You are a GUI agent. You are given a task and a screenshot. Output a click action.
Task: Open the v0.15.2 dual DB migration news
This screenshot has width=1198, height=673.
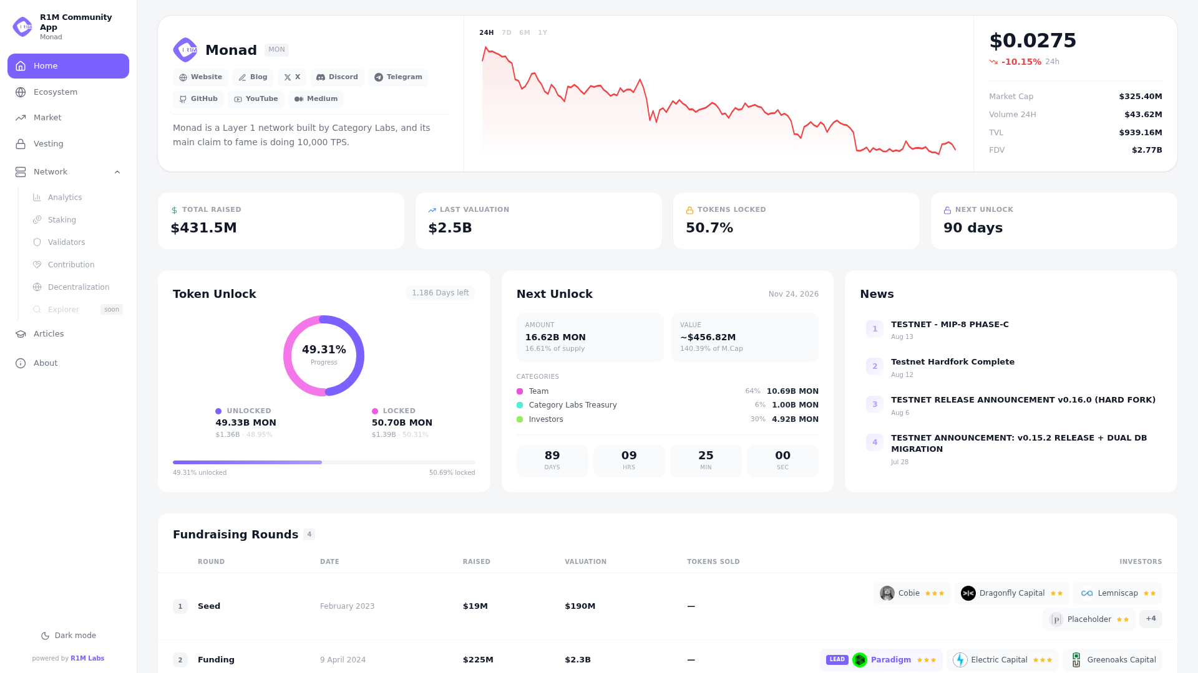coord(1019,444)
